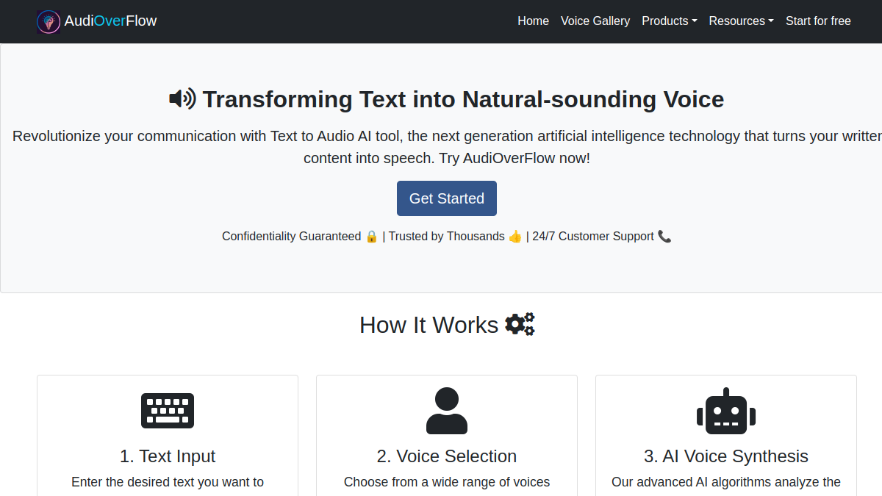The width and height of the screenshot is (882, 496).
Task: Click the speaker volume icon in headline
Action: [182, 98]
